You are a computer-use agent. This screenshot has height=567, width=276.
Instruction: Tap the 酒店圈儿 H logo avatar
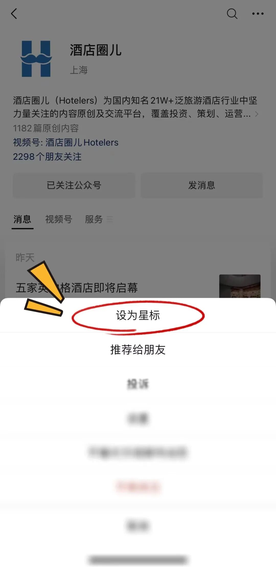click(x=36, y=59)
